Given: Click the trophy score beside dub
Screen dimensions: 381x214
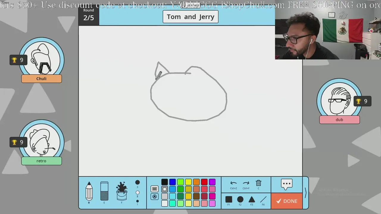Looking at the screenshot, I should [362, 101].
